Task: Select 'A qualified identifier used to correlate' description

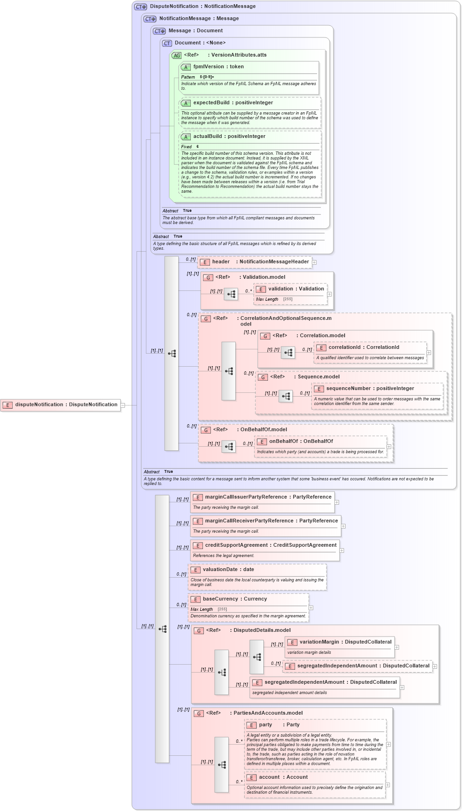Action: (370, 358)
